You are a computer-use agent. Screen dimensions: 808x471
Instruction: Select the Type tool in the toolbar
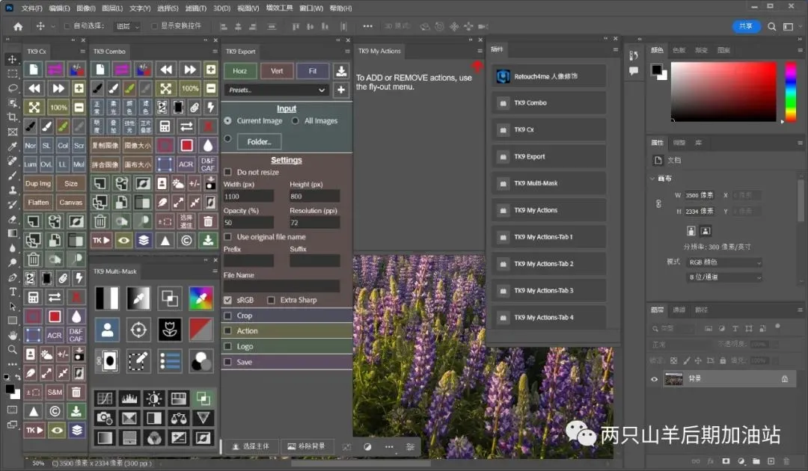[x=13, y=292]
